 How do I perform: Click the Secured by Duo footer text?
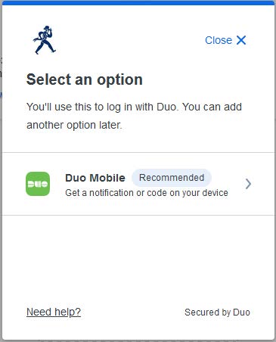point(217,312)
